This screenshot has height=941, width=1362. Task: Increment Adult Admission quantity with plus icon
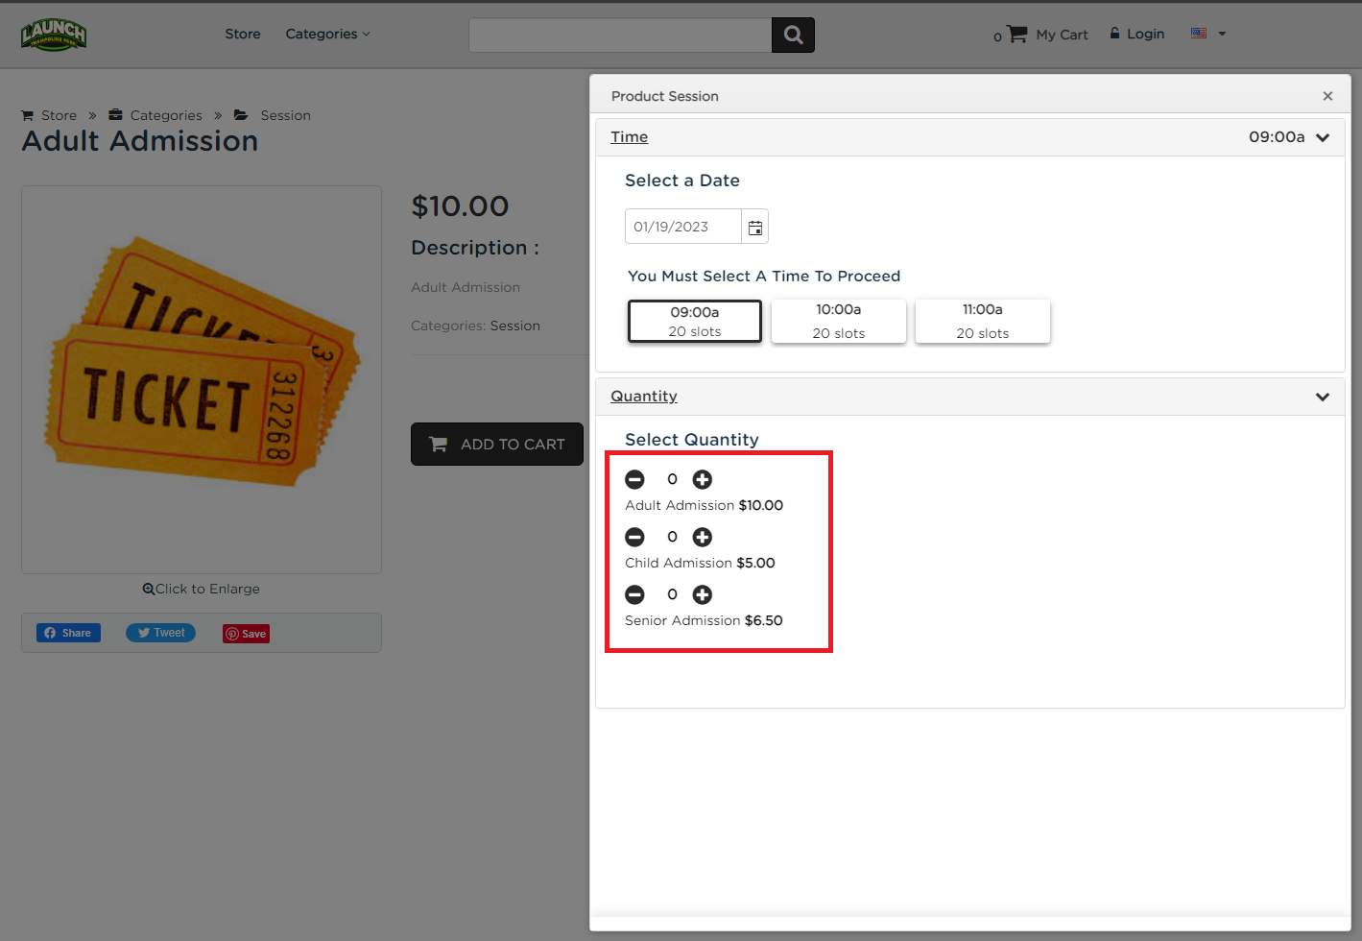click(703, 479)
